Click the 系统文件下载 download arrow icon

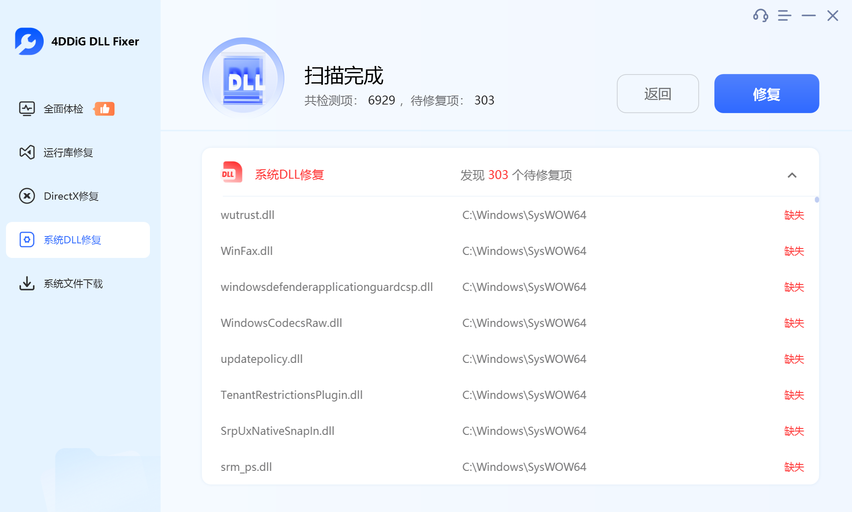27,283
